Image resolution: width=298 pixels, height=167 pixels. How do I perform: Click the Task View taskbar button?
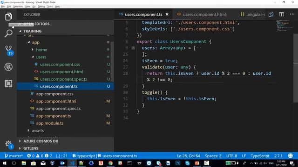coord(14,163)
